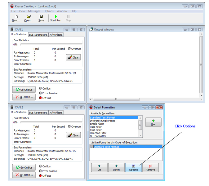Open the H/W Filters tab in CAN 2
Image resolution: width=209 pixels, height=186 pixels.
pyautogui.click(x=56, y=113)
